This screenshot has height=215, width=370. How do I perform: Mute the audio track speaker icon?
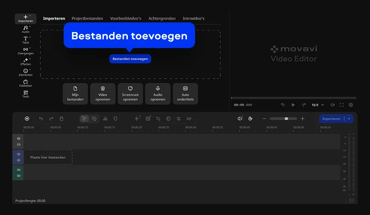tap(19, 170)
